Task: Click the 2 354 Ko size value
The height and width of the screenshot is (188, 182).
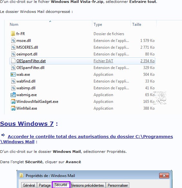Action: click(x=148, y=61)
